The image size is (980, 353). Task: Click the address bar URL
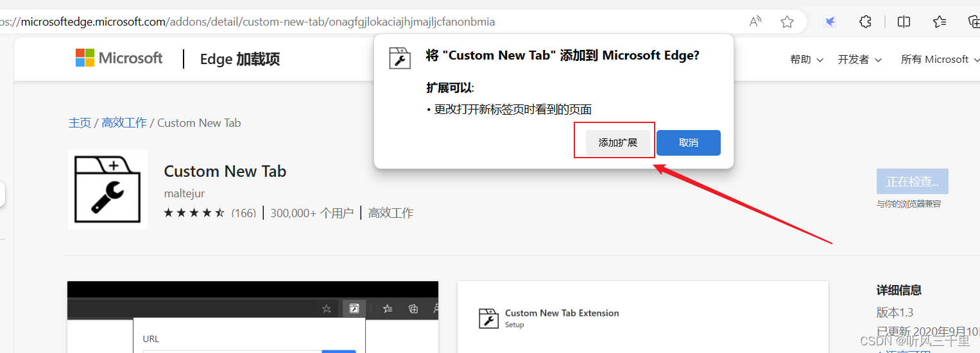tap(247, 22)
